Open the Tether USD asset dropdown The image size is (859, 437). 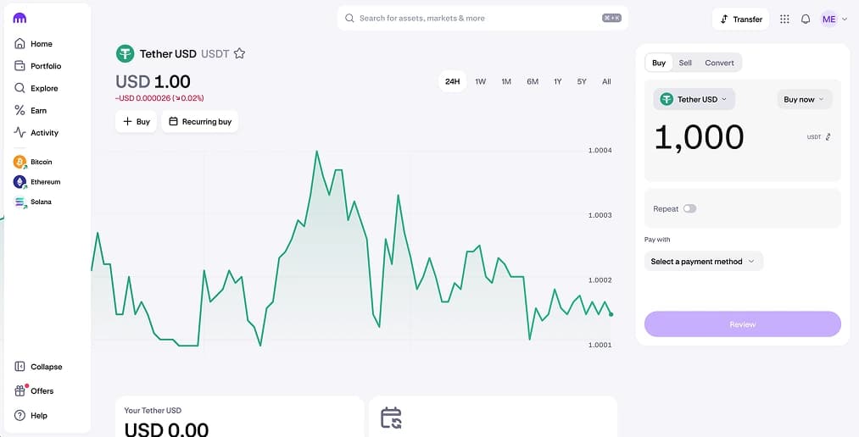[694, 99]
